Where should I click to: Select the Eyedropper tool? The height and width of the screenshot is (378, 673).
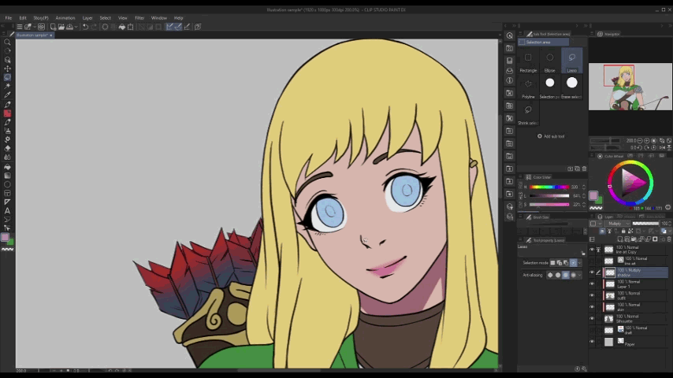pyautogui.click(x=7, y=94)
